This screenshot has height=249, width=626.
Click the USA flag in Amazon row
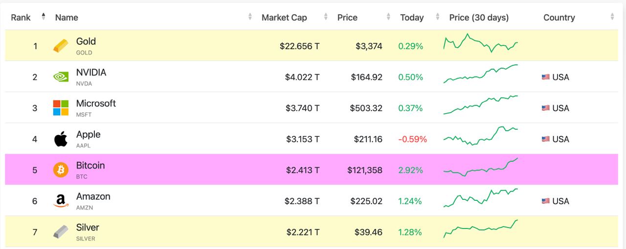[546, 201]
